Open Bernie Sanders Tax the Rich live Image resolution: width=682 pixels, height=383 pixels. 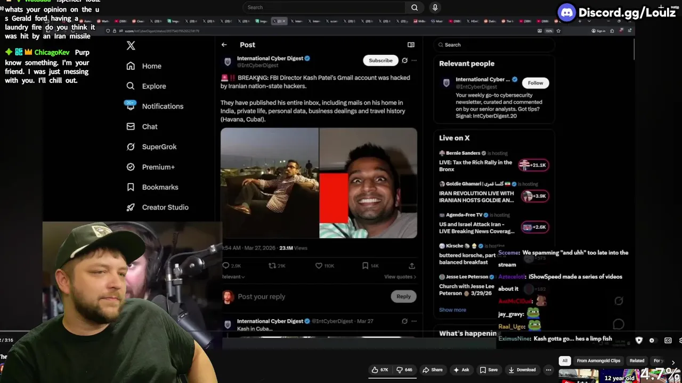tap(493, 162)
